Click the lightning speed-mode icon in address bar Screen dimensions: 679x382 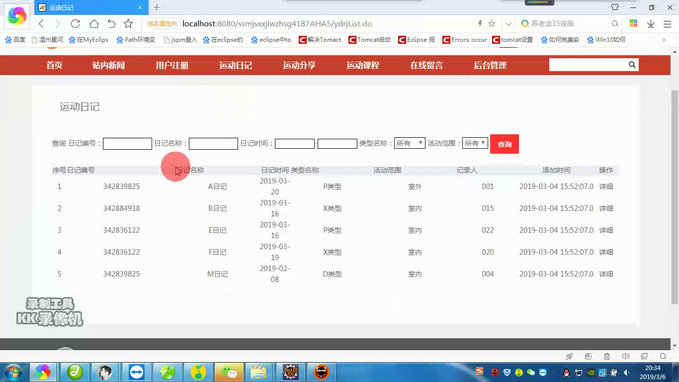pos(480,24)
